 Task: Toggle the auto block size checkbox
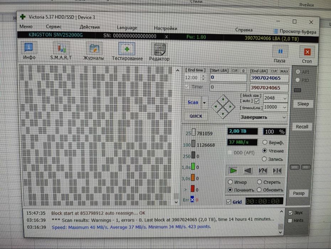pyautogui.click(x=257, y=101)
